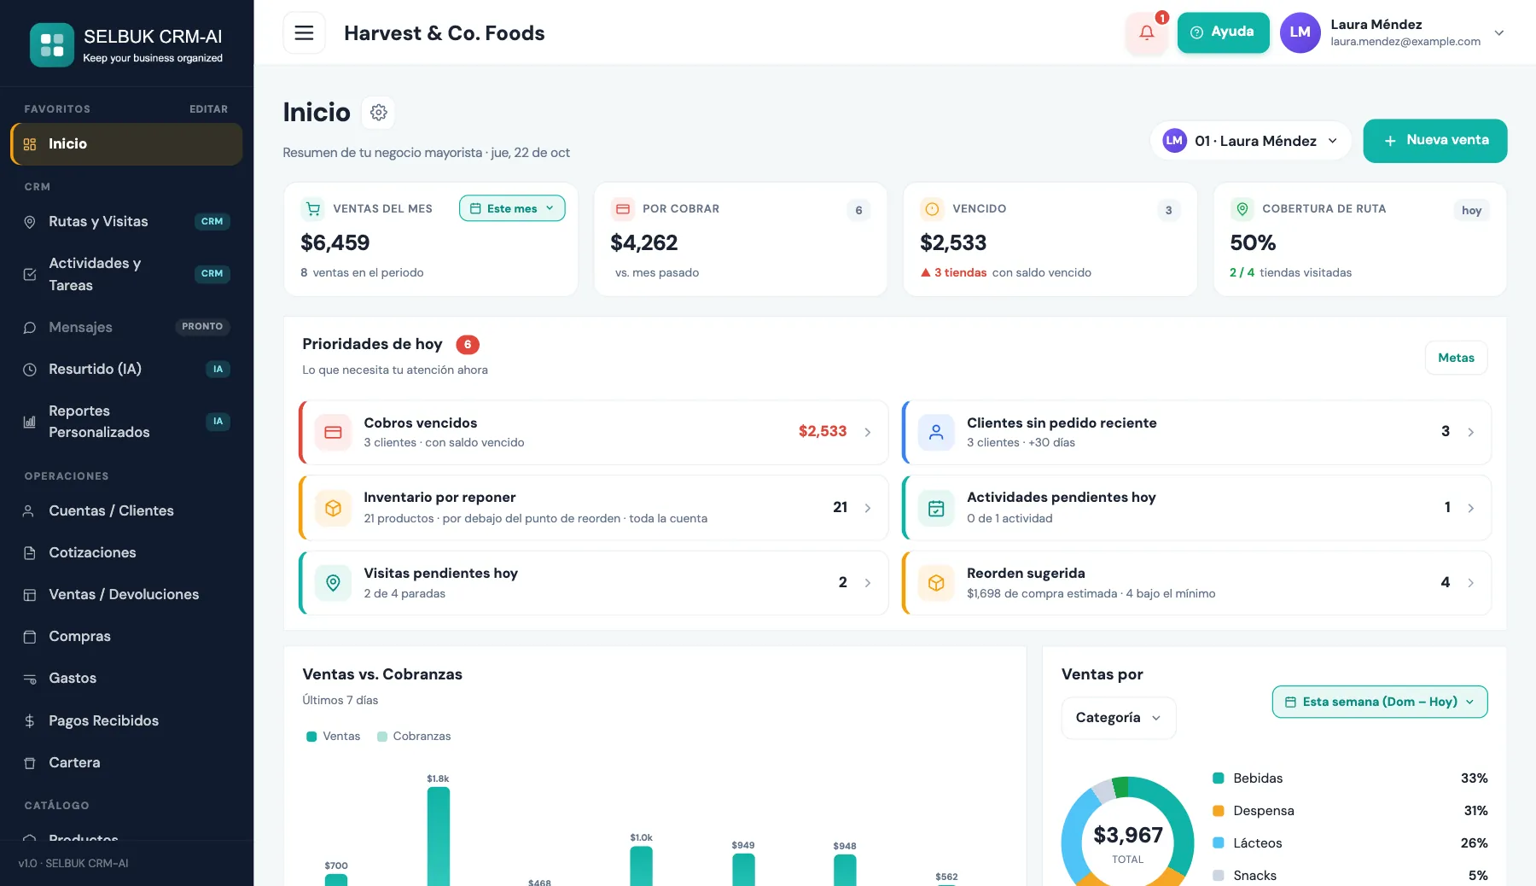Click the card icon on Por cobrar
Viewport: 1536px width, 886px height.
[623, 209]
